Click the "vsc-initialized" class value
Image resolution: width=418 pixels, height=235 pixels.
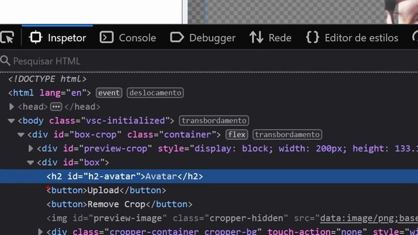point(125,121)
